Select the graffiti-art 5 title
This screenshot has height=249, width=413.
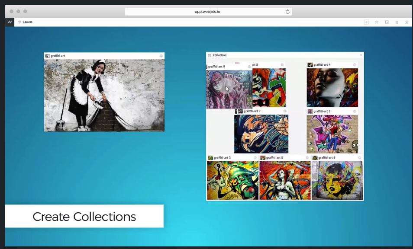tap(274, 158)
